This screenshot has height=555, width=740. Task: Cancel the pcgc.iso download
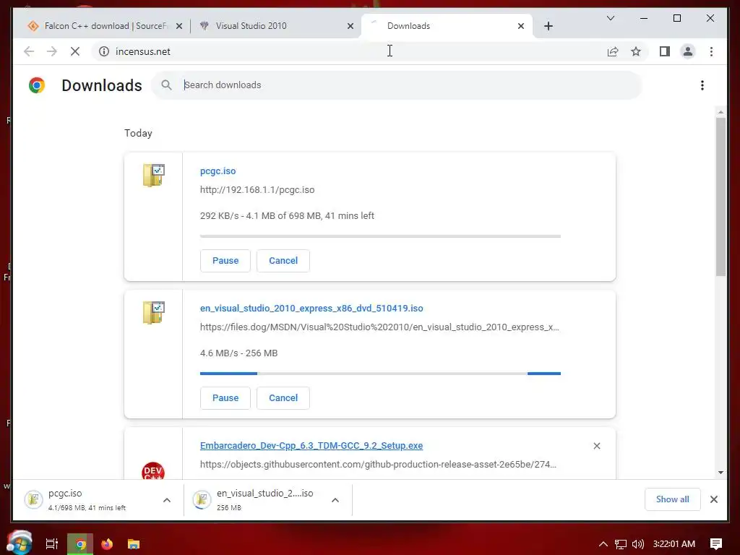click(x=283, y=260)
